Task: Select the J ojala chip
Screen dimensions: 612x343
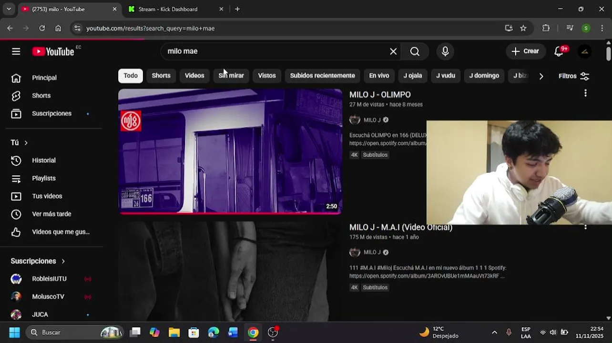Action: [413, 75]
